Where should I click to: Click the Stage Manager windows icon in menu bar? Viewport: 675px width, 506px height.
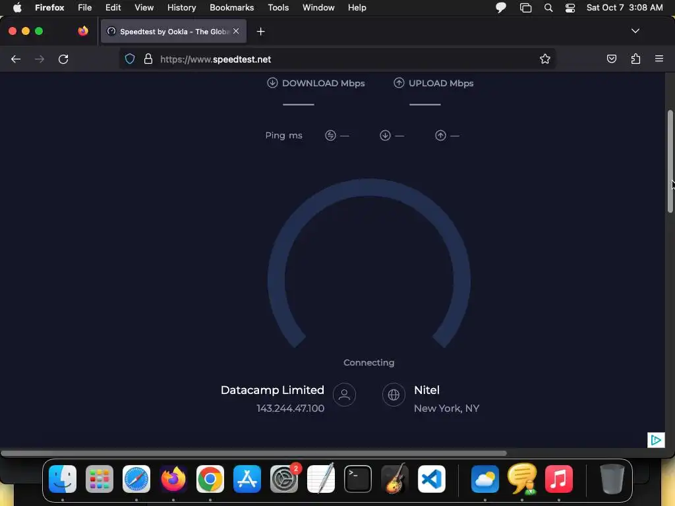pos(525,7)
